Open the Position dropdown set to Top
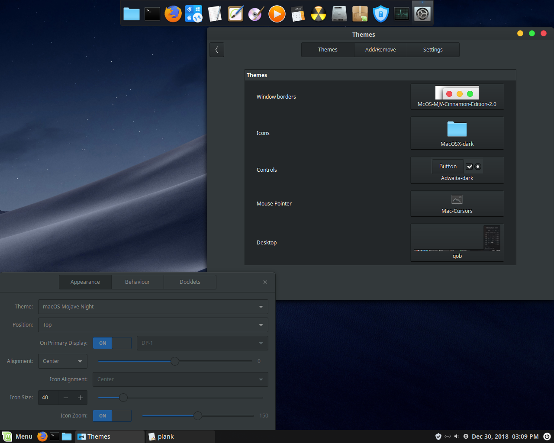The height and width of the screenshot is (443, 554). coord(153,325)
